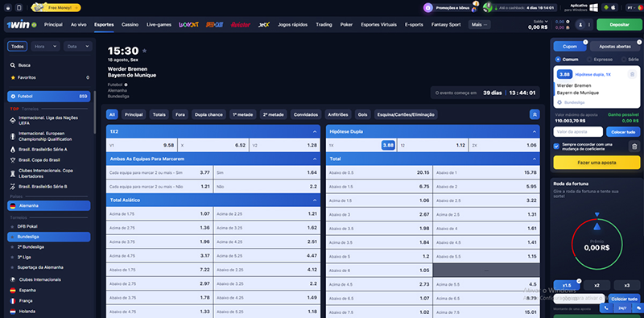The width and height of the screenshot is (644, 318).
Task: Select x2 fortune wheel multiplier
Action: [x=597, y=285]
